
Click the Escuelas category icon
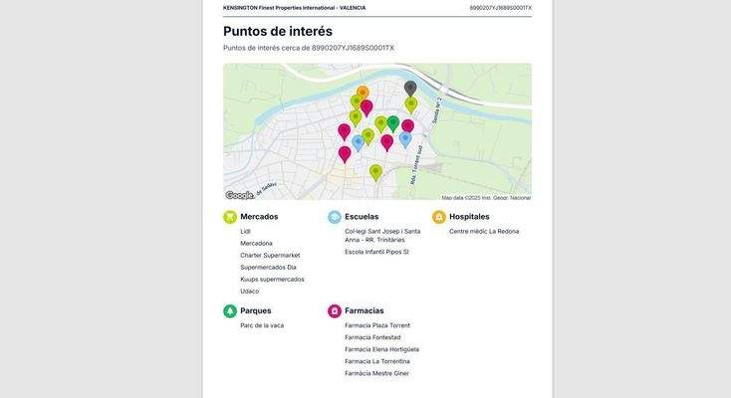tap(335, 217)
